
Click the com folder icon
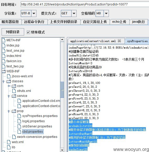14,86
